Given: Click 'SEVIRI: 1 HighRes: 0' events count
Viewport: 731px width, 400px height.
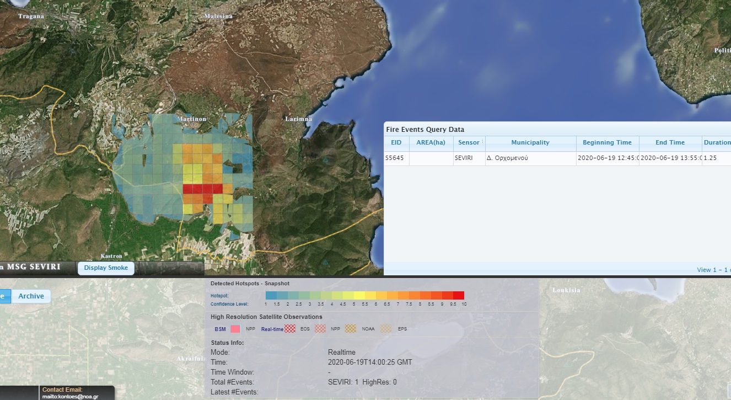Looking at the screenshot, I should [x=362, y=382].
